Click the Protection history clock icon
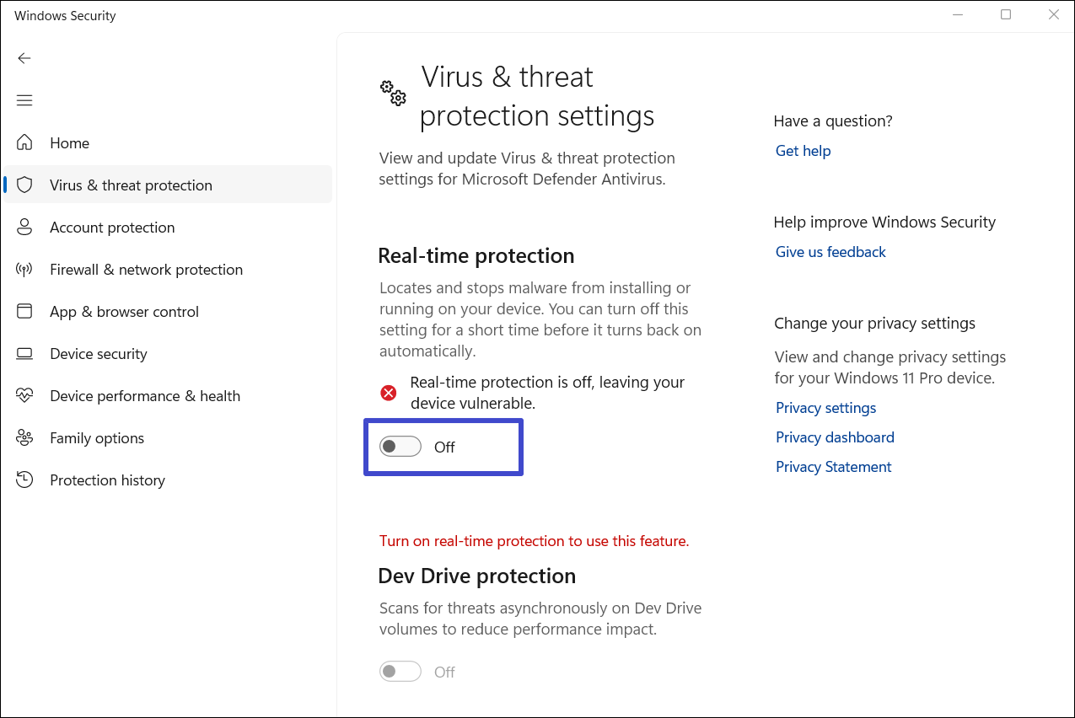The image size is (1075, 718). [24, 480]
